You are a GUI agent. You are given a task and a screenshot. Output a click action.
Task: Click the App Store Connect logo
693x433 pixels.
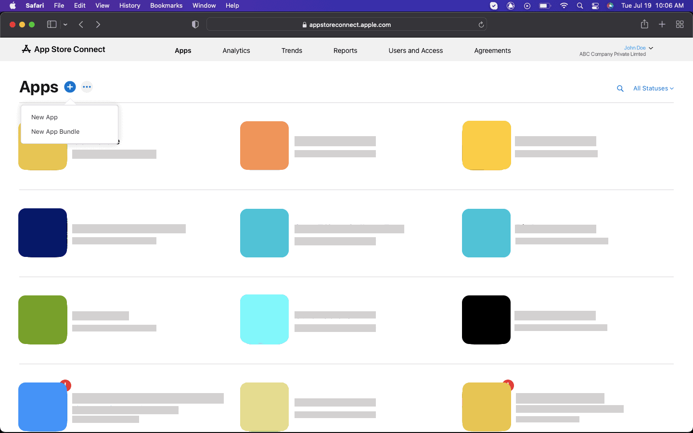click(64, 49)
